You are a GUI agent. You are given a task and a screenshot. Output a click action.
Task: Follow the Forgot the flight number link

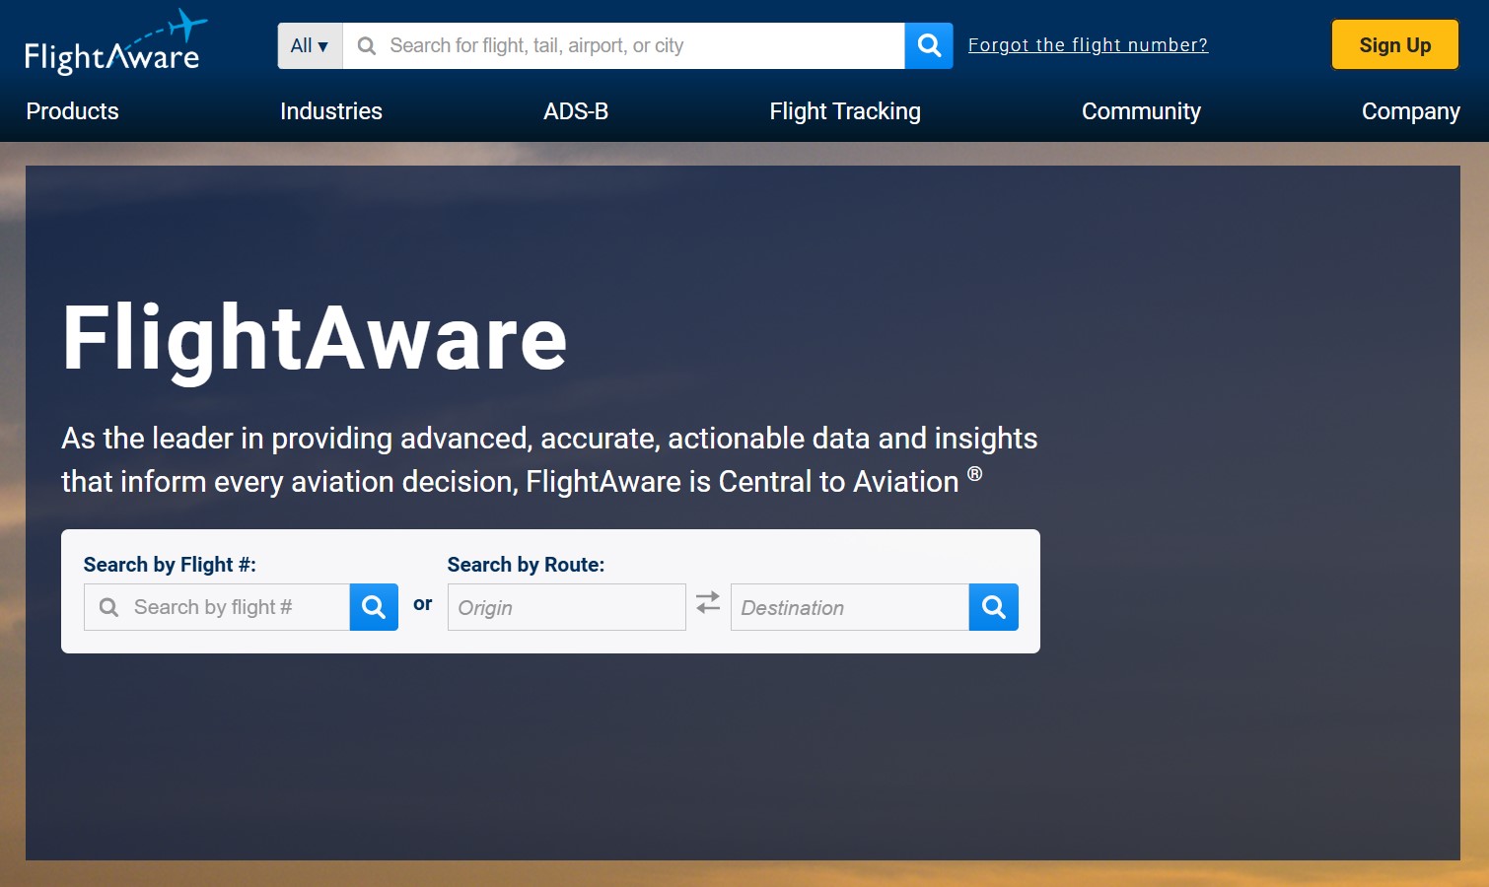(1088, 45)
